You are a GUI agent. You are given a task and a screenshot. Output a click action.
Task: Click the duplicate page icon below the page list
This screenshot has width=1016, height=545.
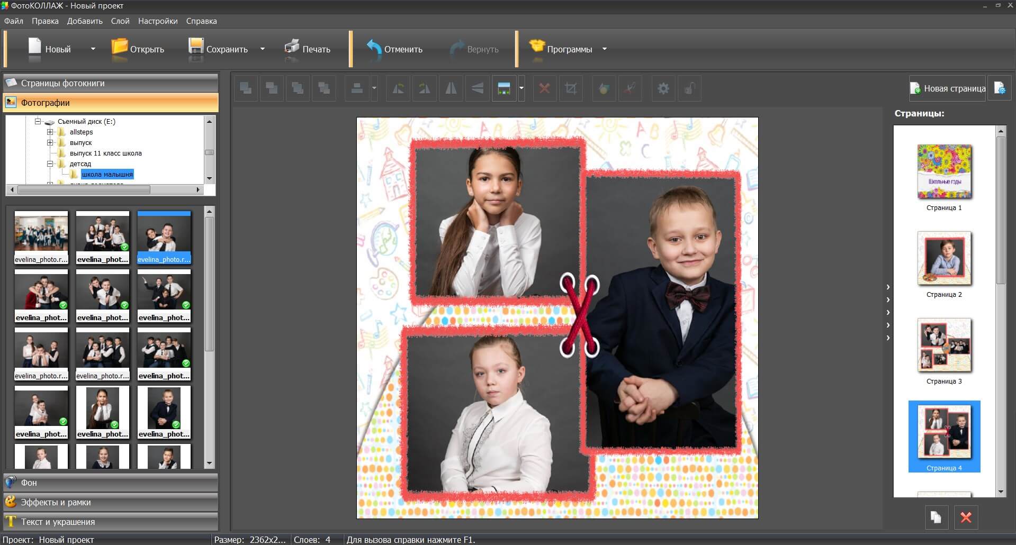click(936, 517)
